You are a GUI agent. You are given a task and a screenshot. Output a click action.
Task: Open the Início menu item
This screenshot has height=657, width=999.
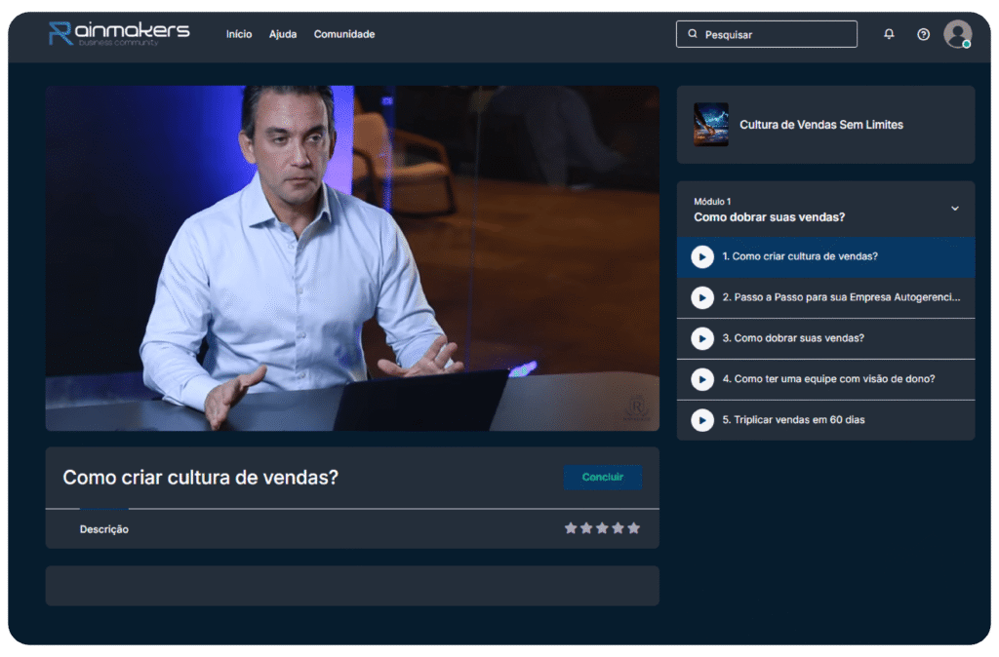239,34
